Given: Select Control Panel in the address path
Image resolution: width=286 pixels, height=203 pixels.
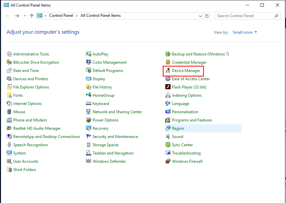Looking at the screenshot, I should (61, 16).
